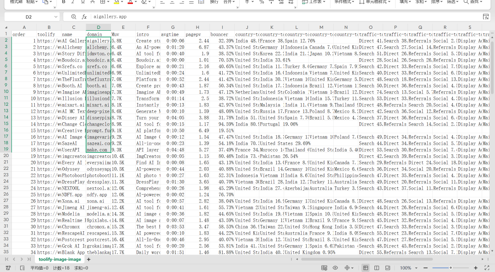Open cell styles (单元格样式) menu
This screenshot has width=495, height=272.
point(375,2)
